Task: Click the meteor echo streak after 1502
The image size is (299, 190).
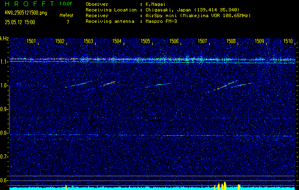Action: pos(78,84)
